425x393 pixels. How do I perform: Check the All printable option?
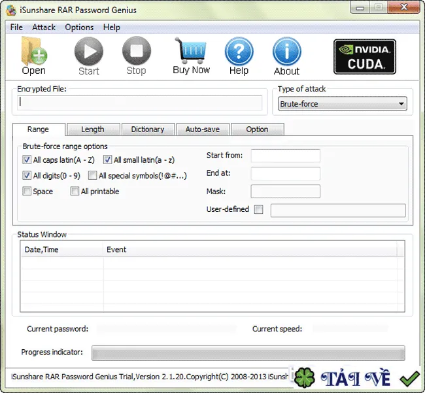tap(75, 191)
